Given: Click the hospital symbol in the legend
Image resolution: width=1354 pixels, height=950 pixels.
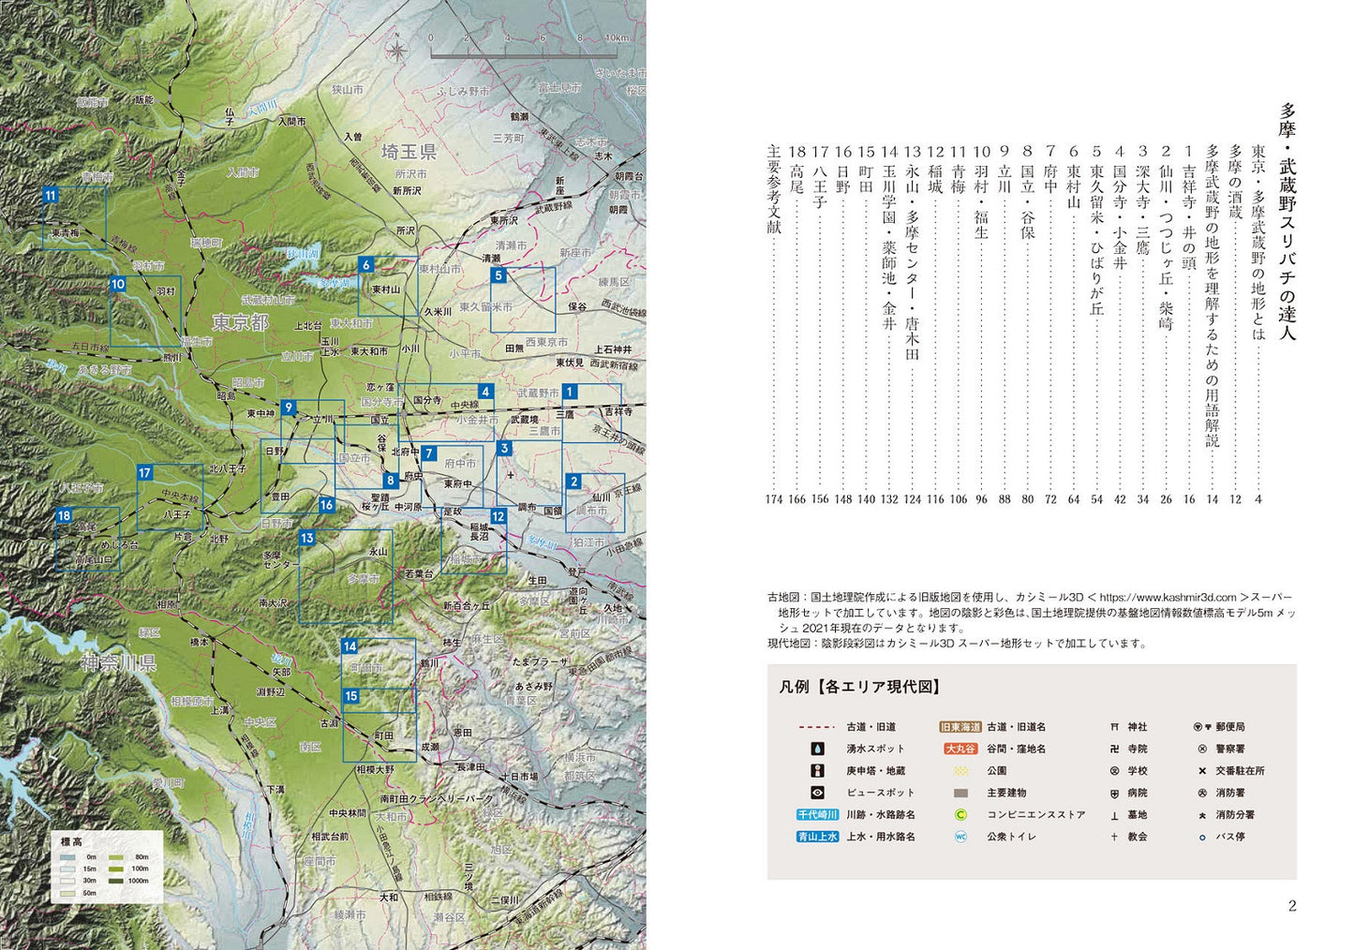Looking at the screenshot, I should (1114, 794).
